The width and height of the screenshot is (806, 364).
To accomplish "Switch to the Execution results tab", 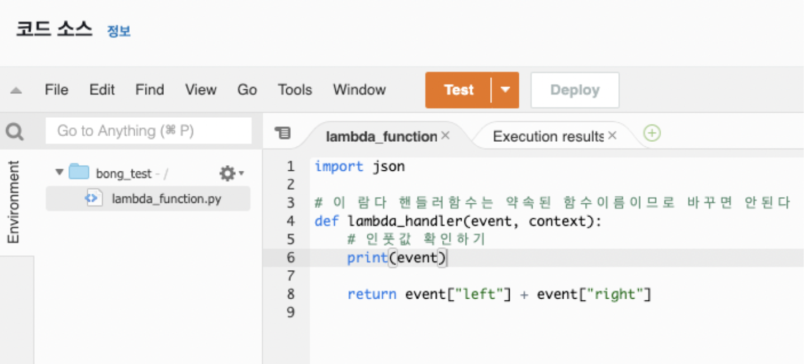I will [x=548, y=136].
